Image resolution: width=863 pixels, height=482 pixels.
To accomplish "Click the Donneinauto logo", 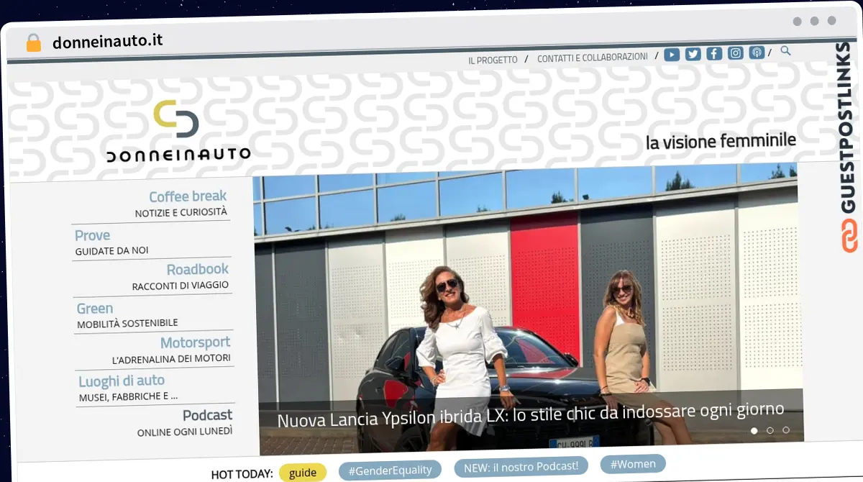I will pyautogui.click(x=178, y=131).
